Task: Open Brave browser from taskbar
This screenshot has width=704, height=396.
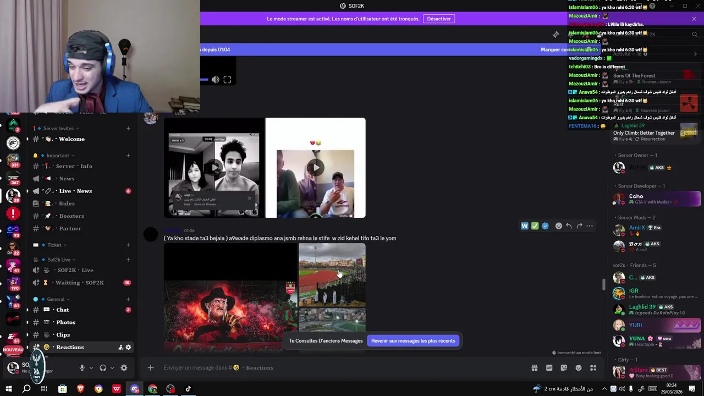Action: point(81,389)
